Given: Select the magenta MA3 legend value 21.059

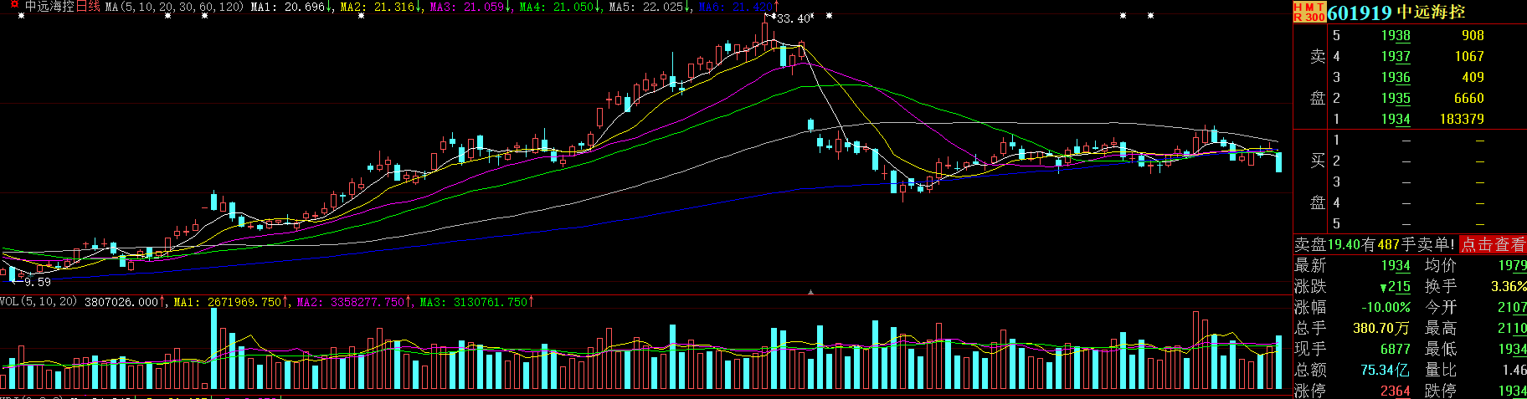Looking at the screenshot, I should click(x=483, y=7).
